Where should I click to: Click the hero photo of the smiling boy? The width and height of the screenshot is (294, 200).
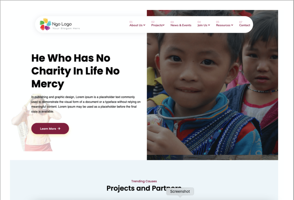212,94
